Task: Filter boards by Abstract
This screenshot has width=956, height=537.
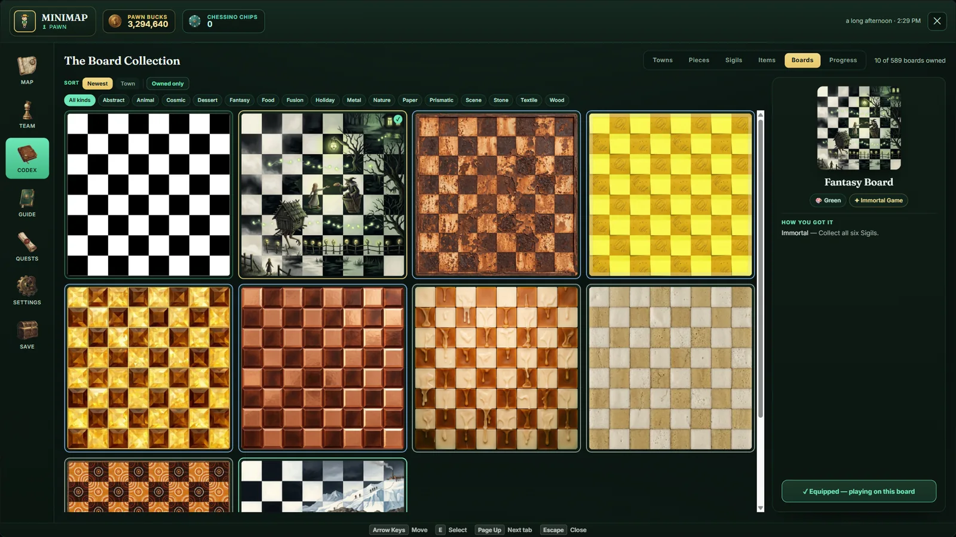Action: (114, 100)
